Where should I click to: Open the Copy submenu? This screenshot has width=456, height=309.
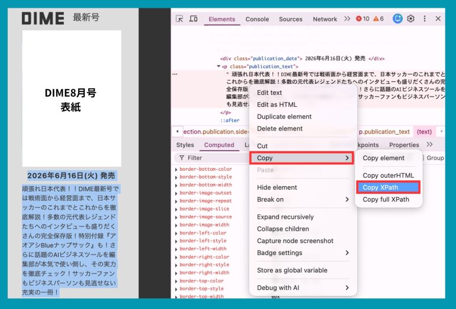(x=301, y=158)
